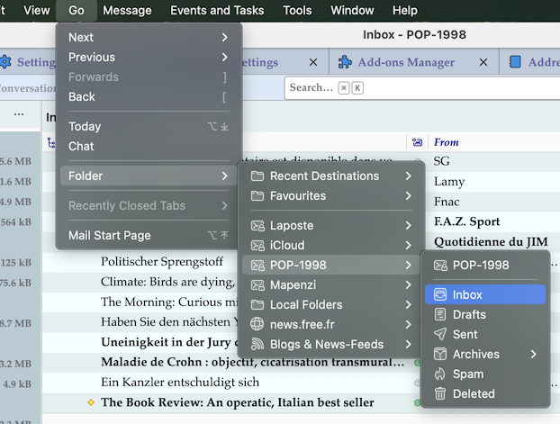Click the Blogs & News-Feeds RSS icon
This screenshot has height=424, width=560.
click(257, 345)
